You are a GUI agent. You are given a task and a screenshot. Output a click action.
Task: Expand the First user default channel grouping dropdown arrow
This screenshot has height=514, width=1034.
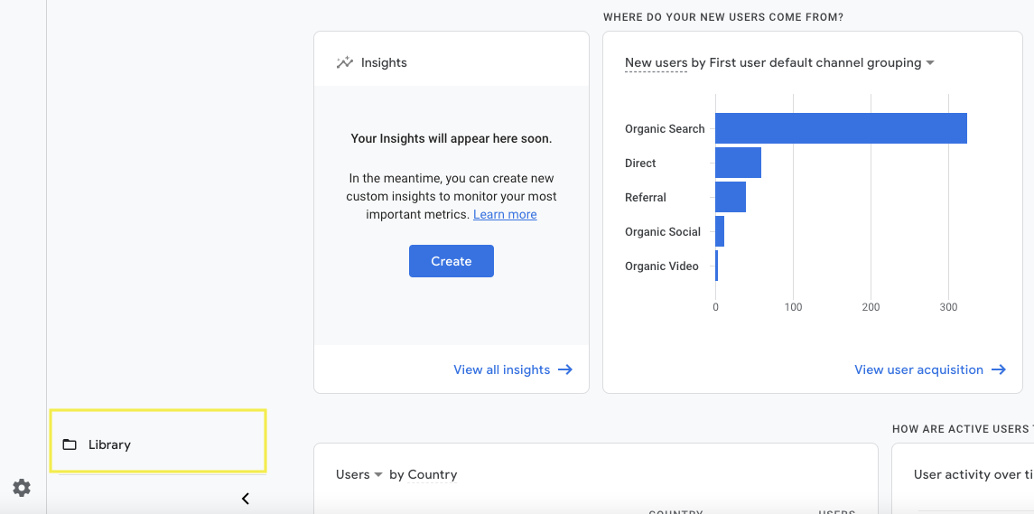[930, 63]
